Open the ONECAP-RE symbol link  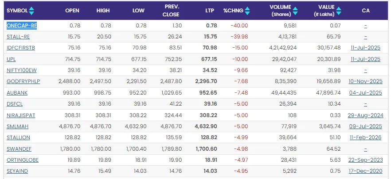click(x=22, y=26)
